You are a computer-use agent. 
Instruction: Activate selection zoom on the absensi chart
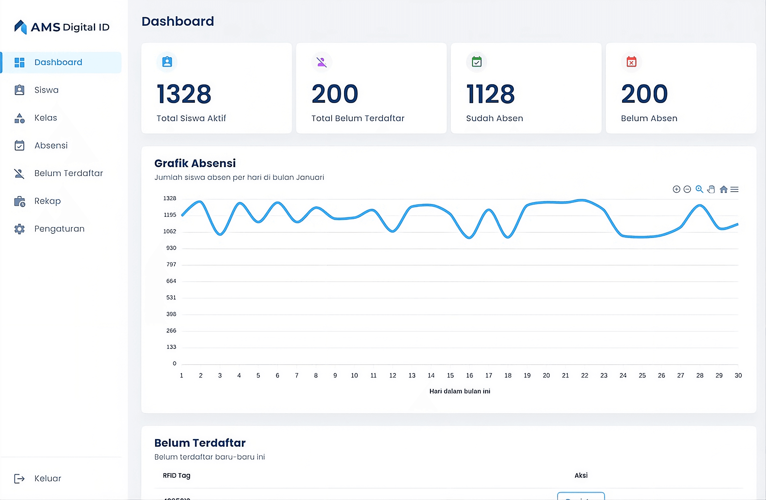[x=699, y=189]
